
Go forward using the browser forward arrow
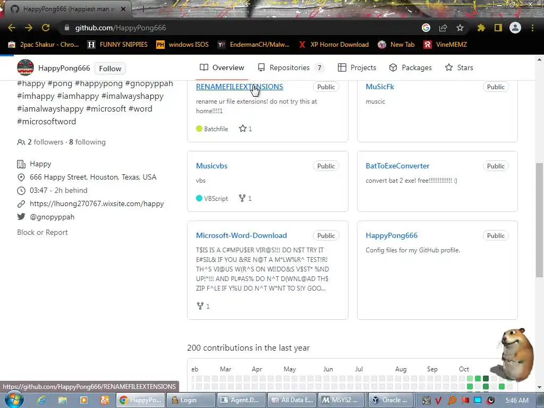pos(29,28)
